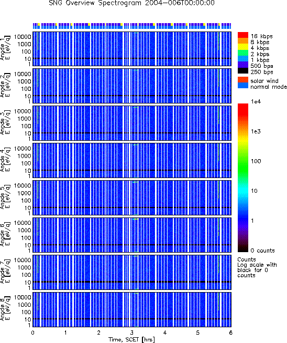287x343 pixels.
Task: Click the Anode 3 spectrogram panel
Action: pos(132,123)
